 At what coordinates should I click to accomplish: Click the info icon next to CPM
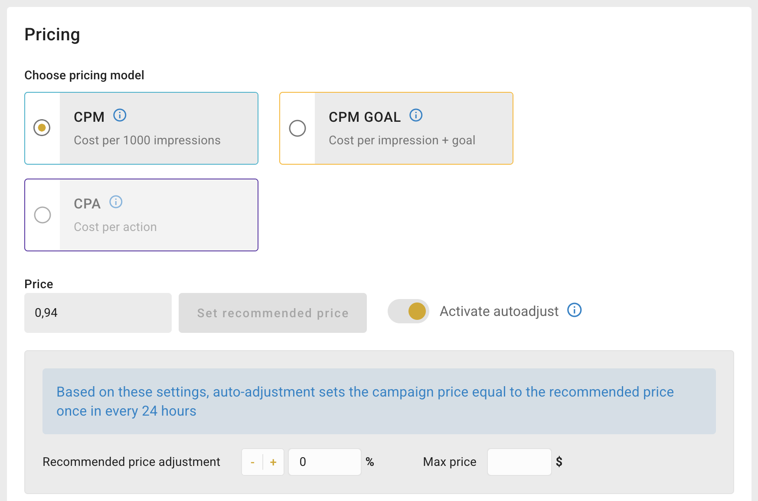point(120,115)
